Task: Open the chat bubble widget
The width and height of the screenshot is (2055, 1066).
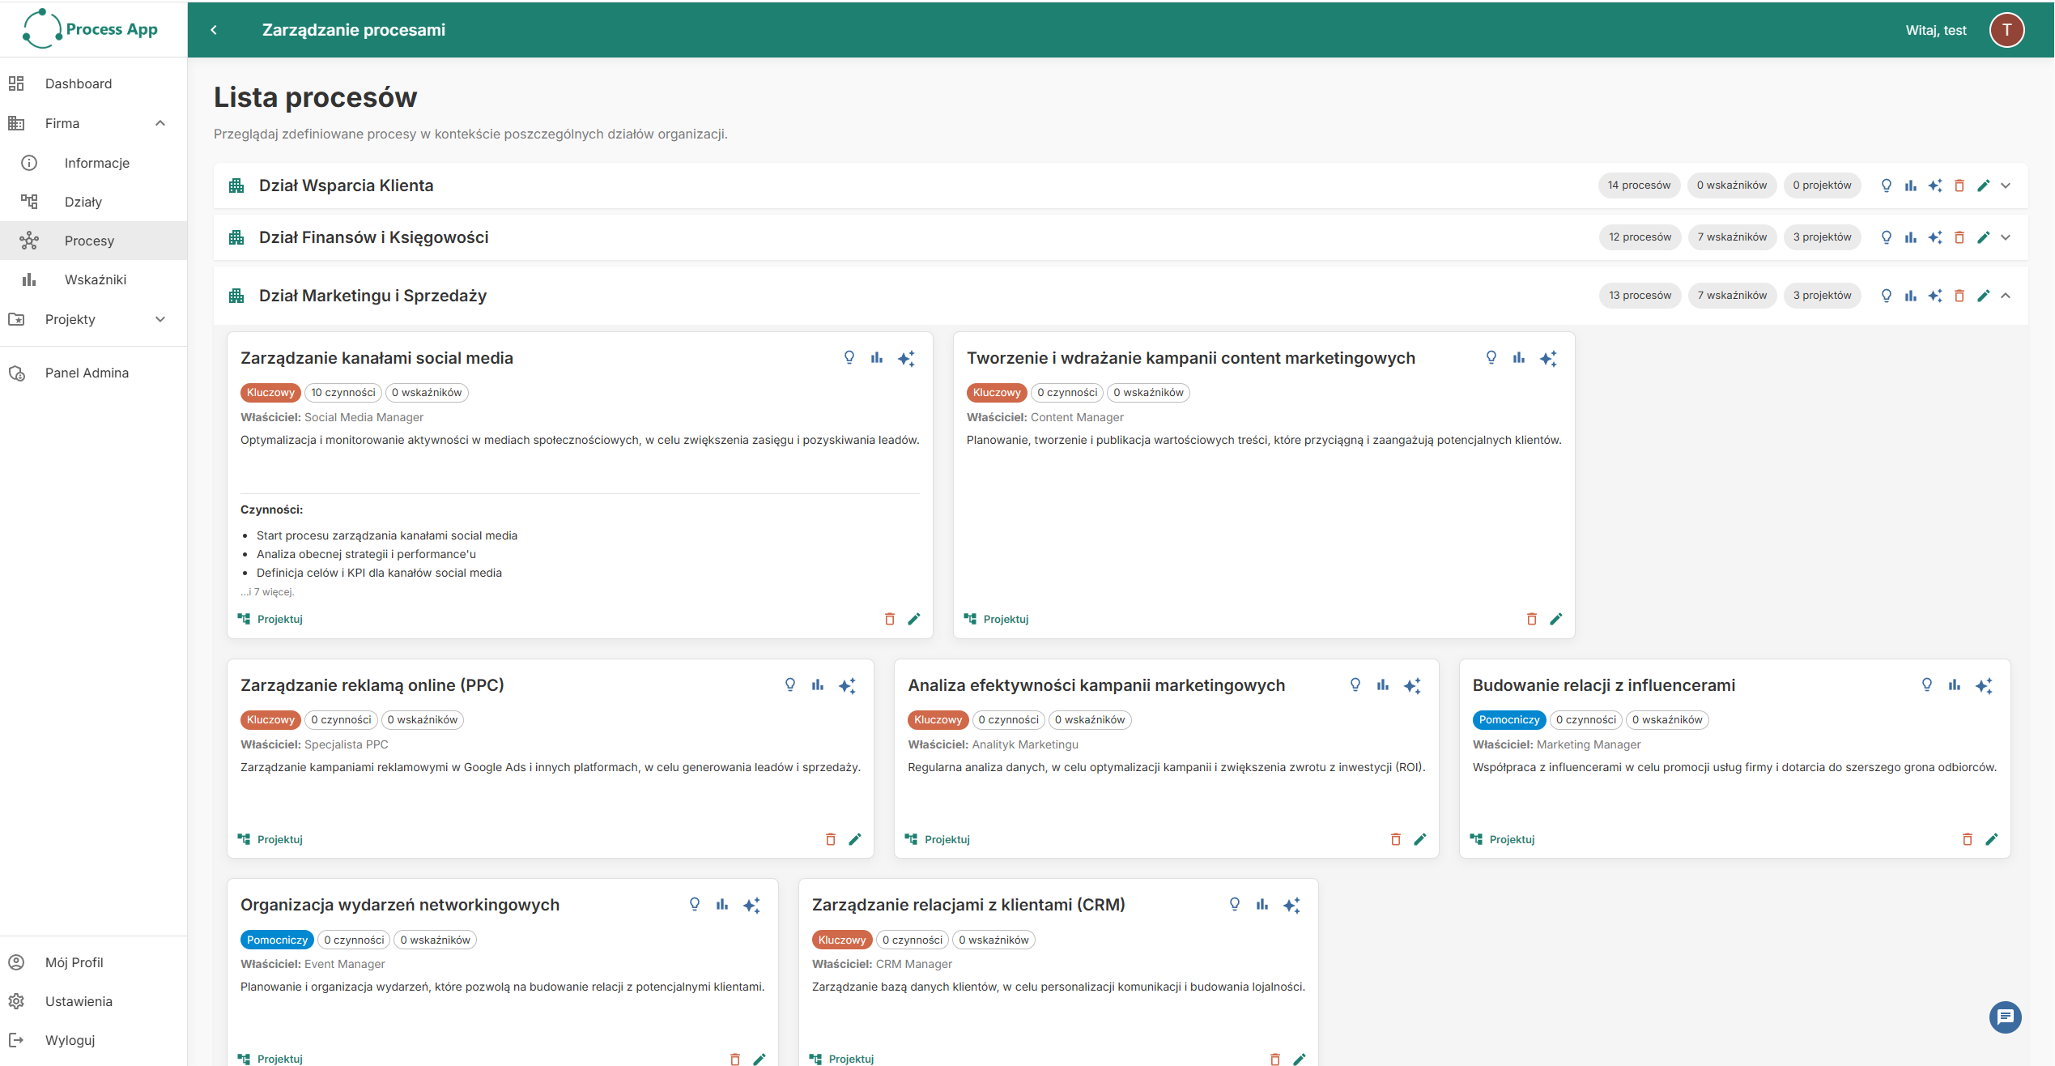Action: 2005,1017
